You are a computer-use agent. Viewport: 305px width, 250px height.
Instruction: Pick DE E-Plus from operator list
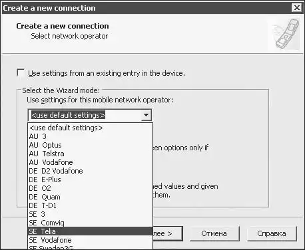tap(90, 180)
